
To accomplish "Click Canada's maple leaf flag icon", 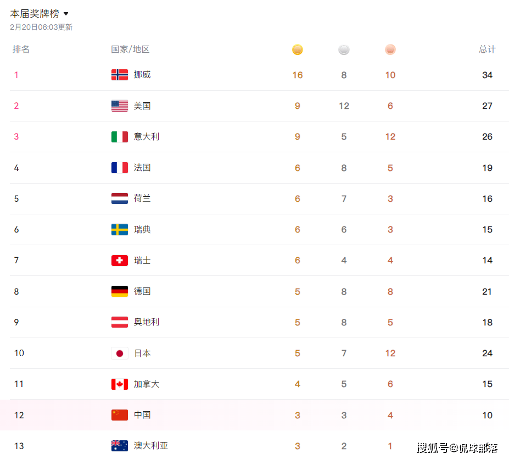I will [120, 384].
